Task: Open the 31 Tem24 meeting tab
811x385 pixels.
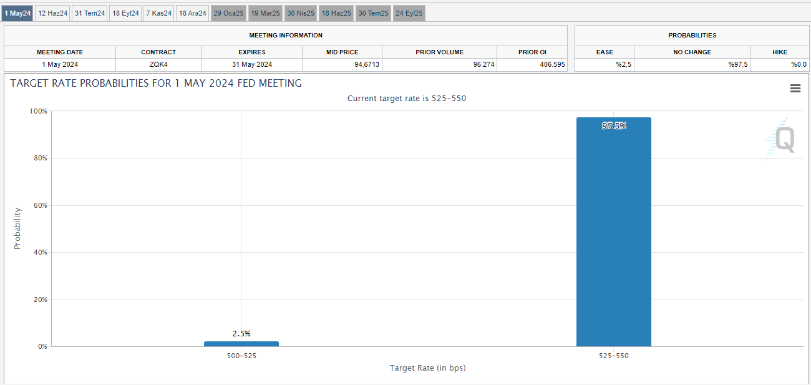Action: click(90, 13)
